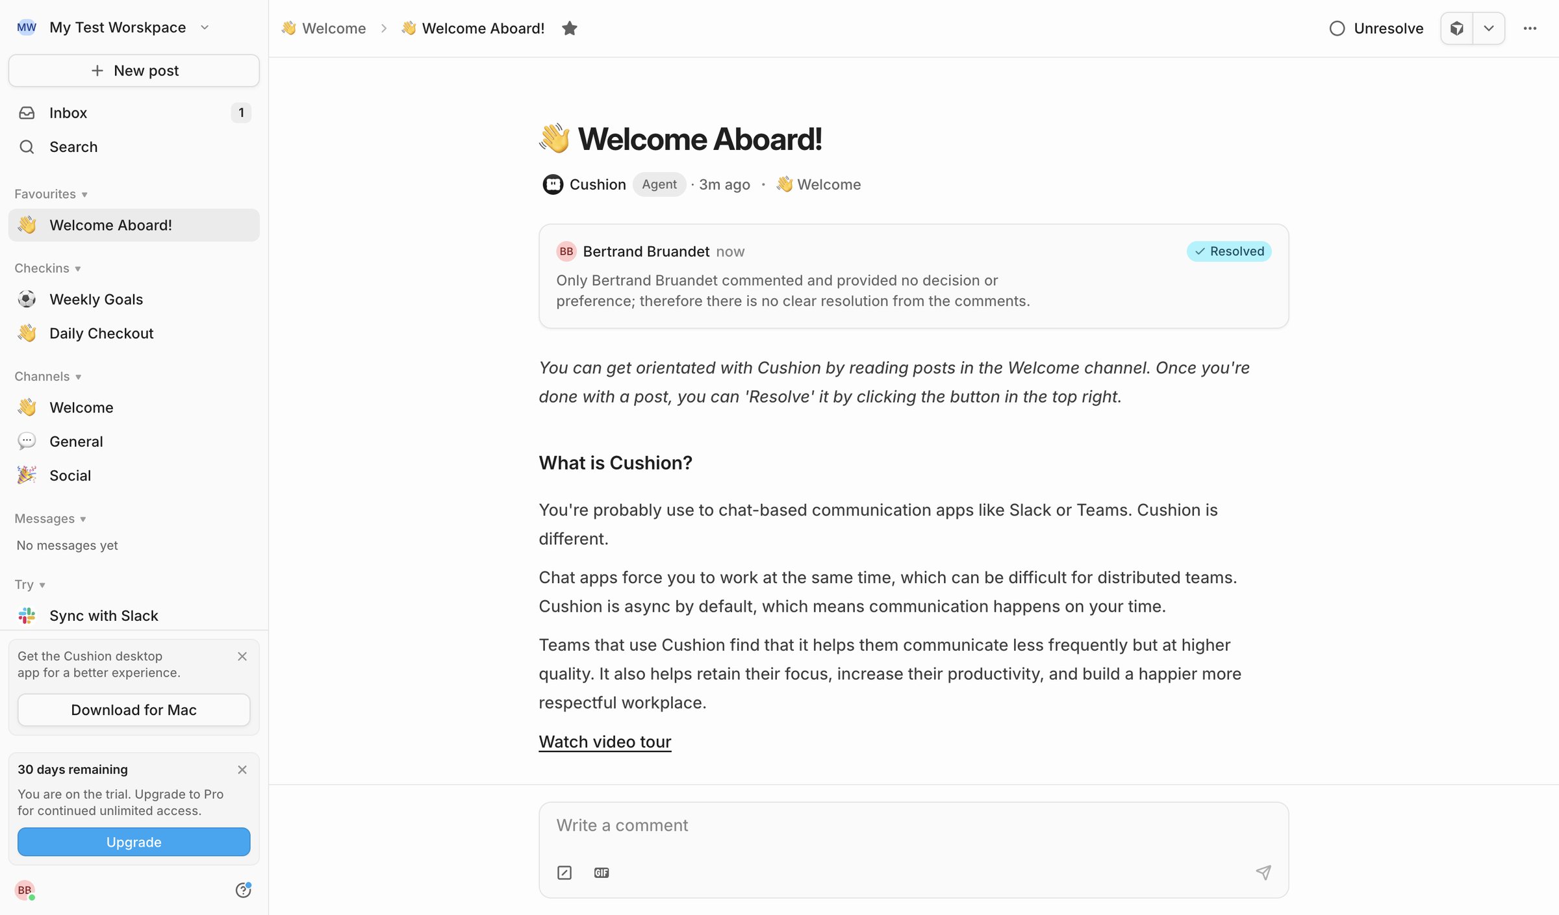The image size is (1559, 915).
Task: Click the inbox tray icon
Action: coord(27,113)
